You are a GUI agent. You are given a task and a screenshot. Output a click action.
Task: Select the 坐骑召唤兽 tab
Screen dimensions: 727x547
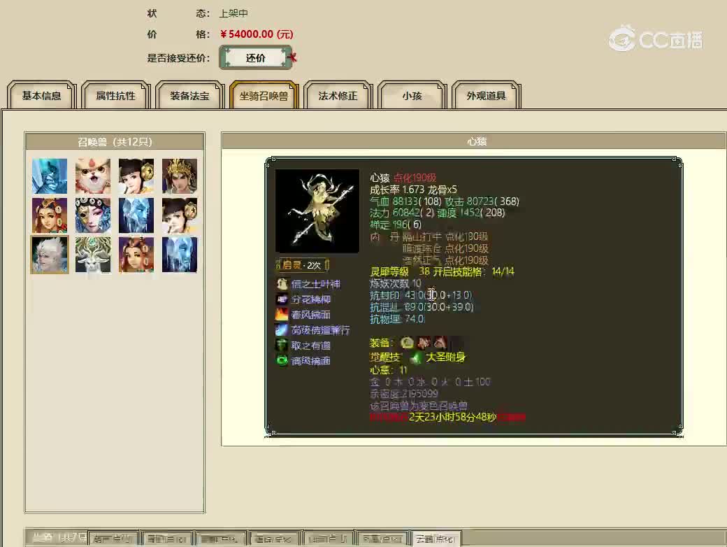tap(264, 96)
